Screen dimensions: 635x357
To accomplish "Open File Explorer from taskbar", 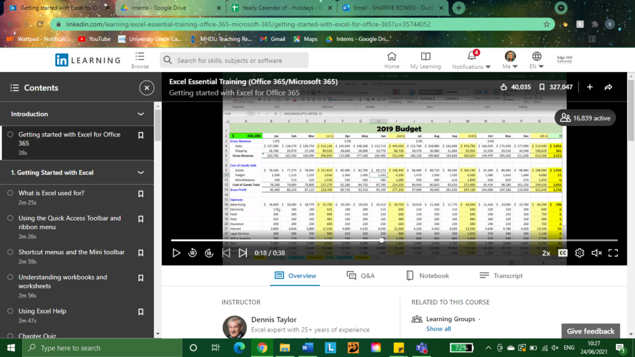I will pyautogui.click(x=285, y=348).
